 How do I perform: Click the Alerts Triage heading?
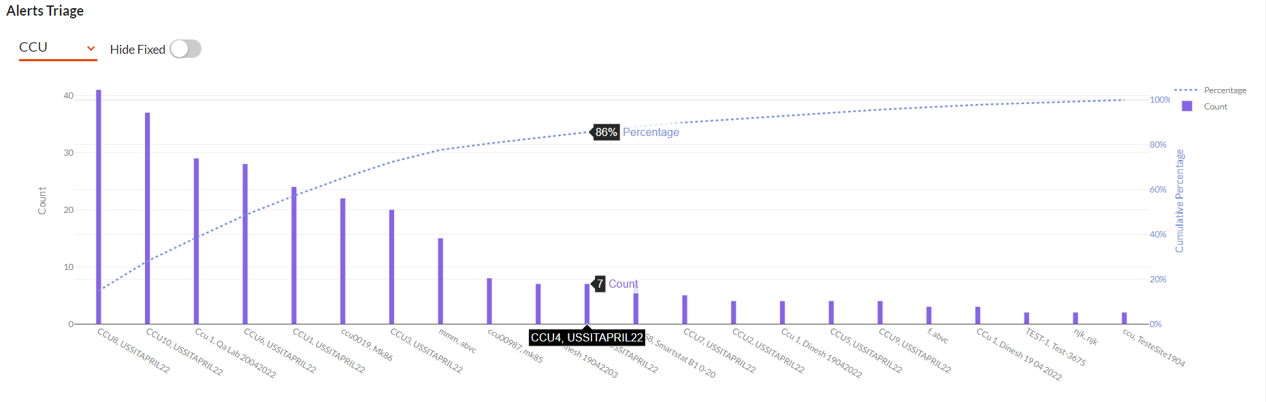point(45,11)
